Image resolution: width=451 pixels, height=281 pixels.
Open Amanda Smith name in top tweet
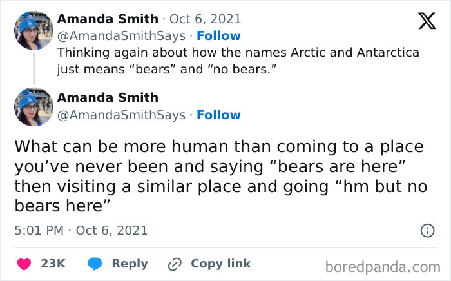point(107,19)
